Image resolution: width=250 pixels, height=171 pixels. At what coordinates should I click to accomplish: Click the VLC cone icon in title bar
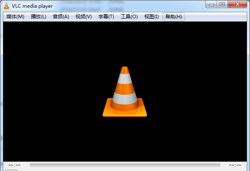click(7, 6)
